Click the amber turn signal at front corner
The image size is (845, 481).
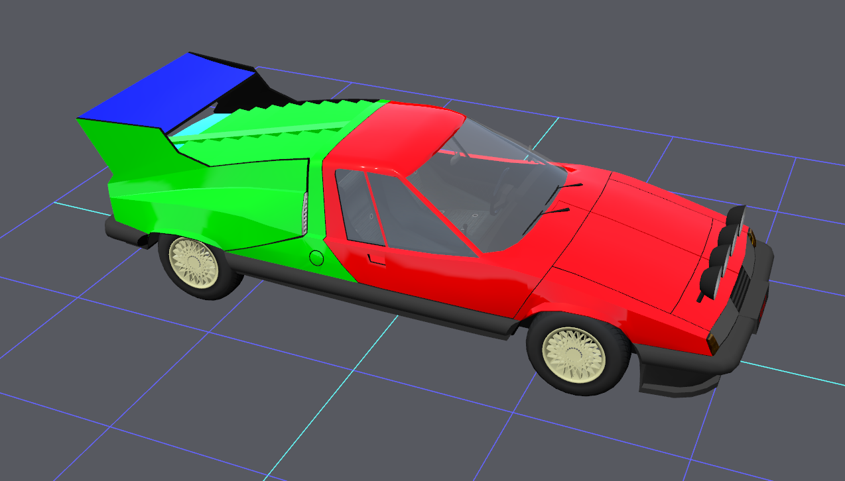713,344
